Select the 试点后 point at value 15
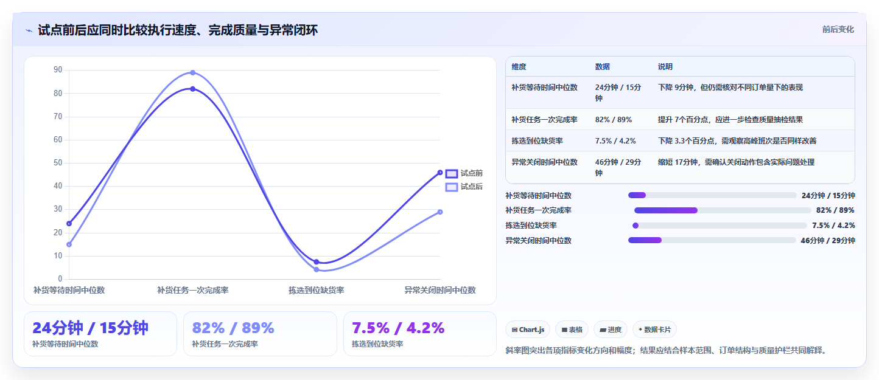Image resolution: width=879 pixels, height=380 pixels. [69, 244]
